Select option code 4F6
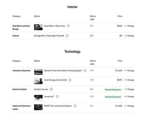 click(92, 89)
